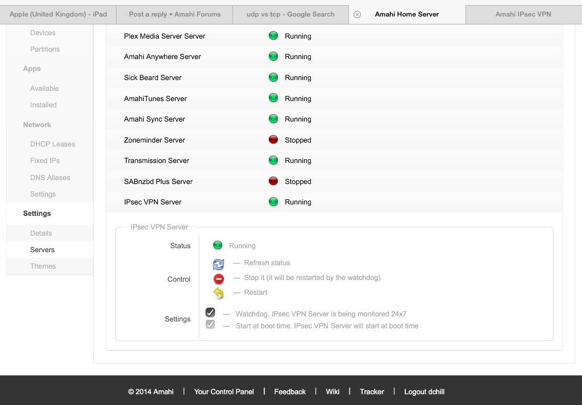Open the Feedback footer link

pos(290,391)
